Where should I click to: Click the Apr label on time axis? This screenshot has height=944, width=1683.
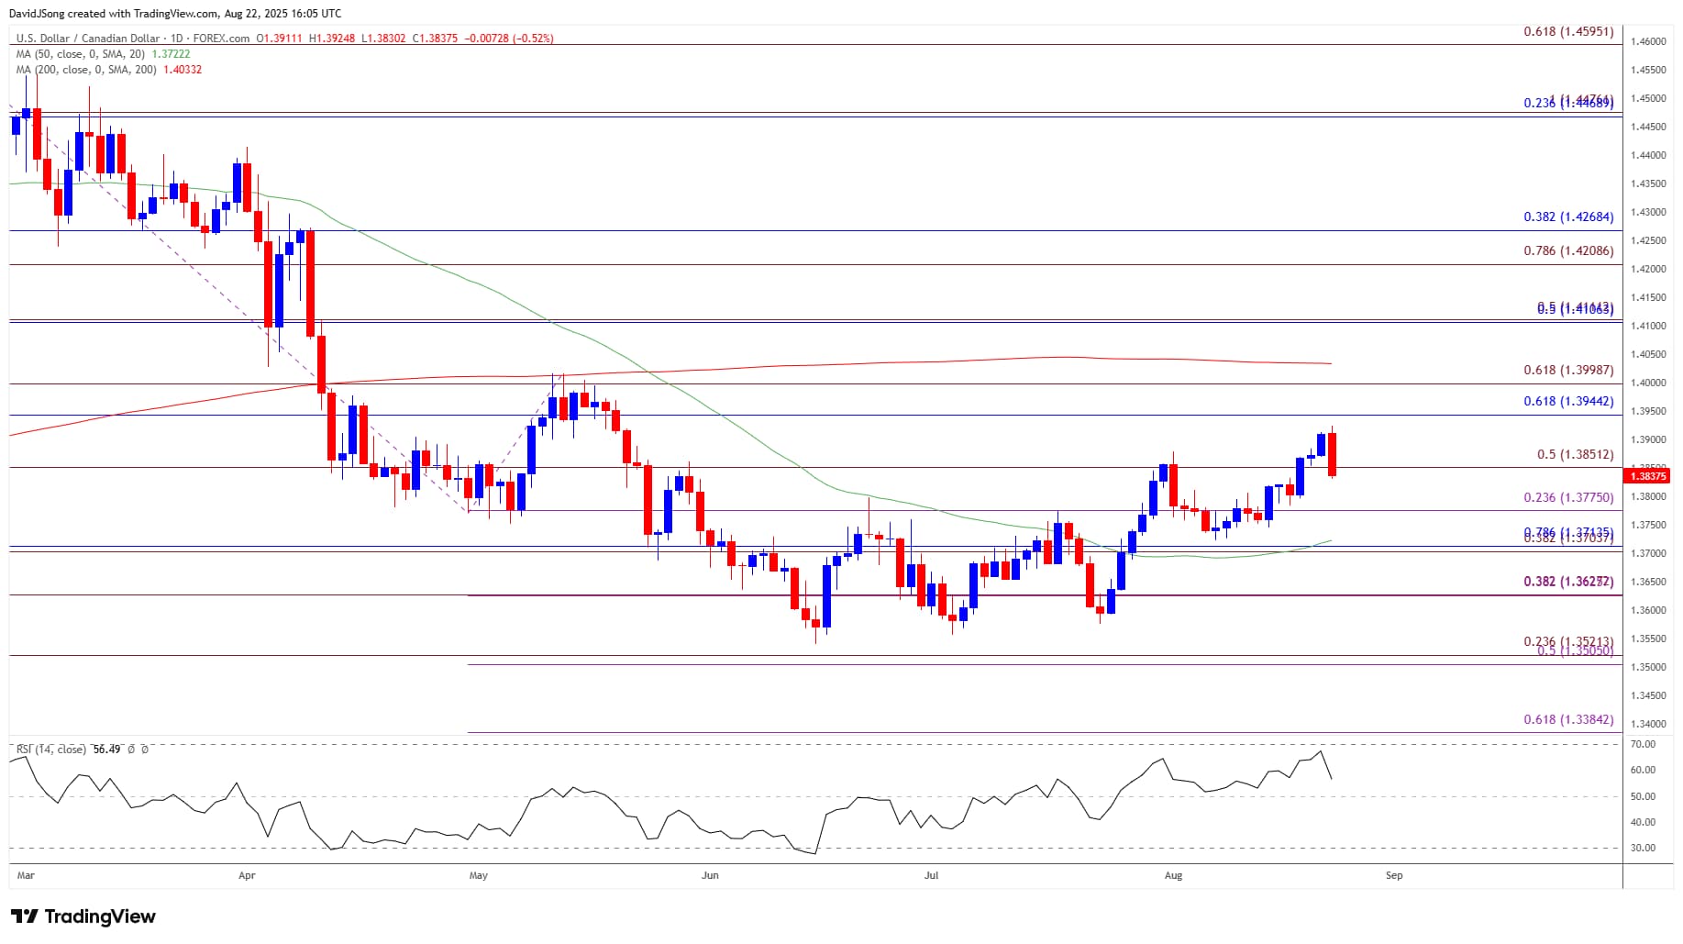tap(247, 875)
